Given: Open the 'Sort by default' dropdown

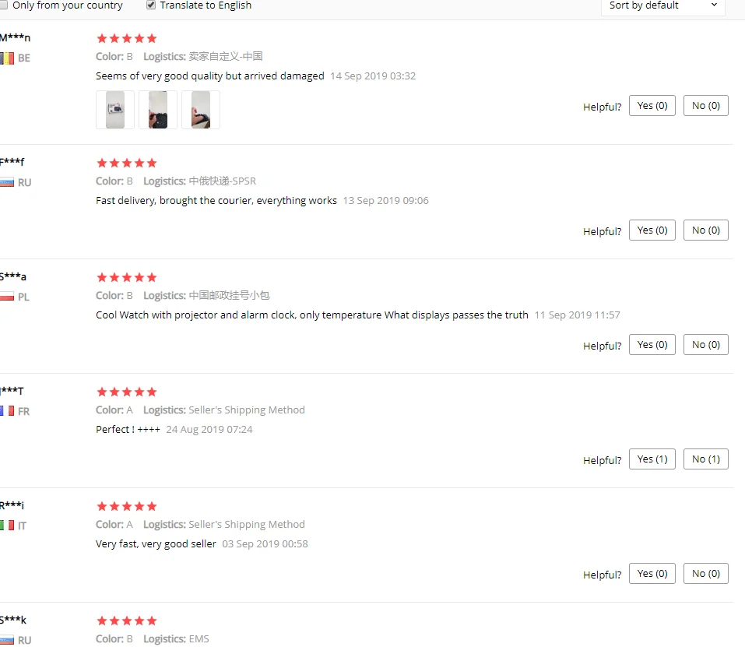Looking at the screenshot, I should coord(662,5).
